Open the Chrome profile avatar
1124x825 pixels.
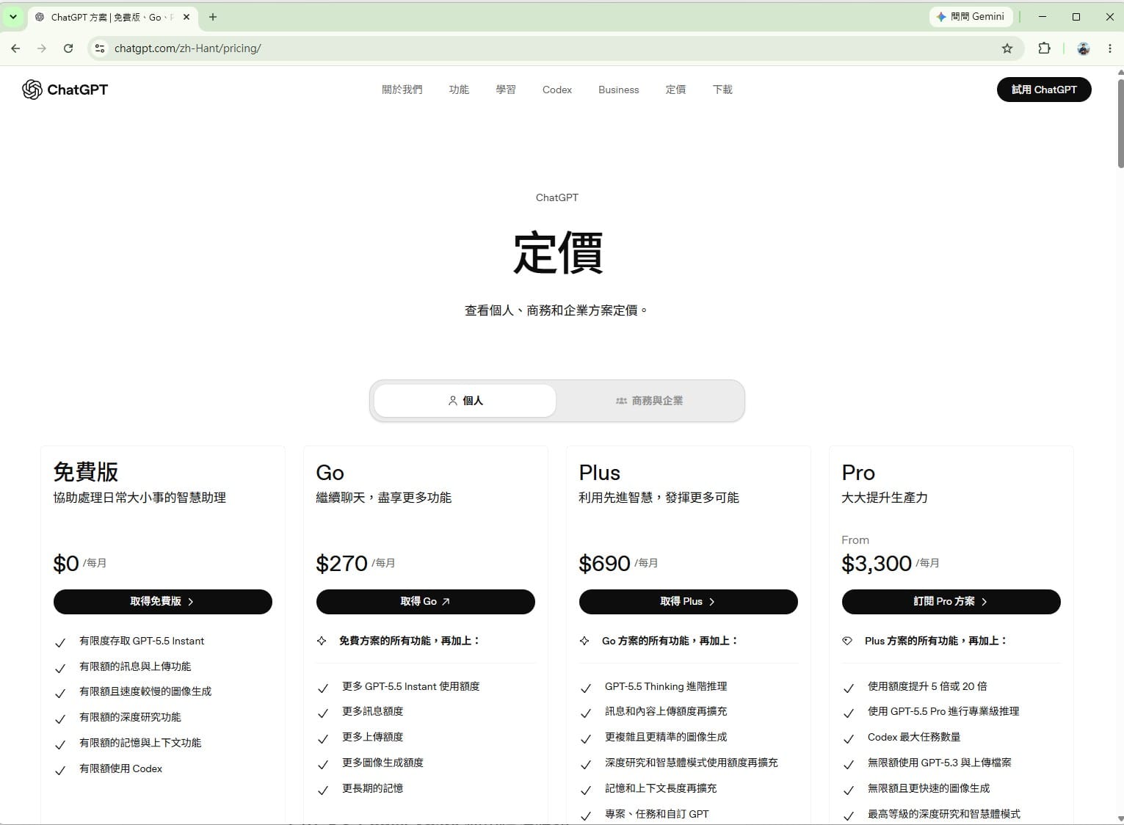(1083, 48)
